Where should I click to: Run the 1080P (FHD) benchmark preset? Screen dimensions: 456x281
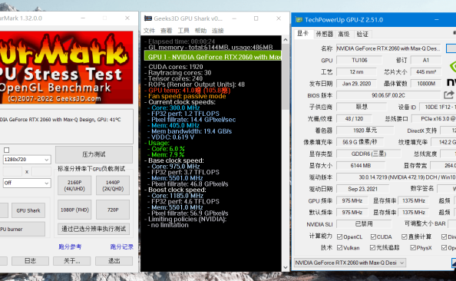point(74,210)
